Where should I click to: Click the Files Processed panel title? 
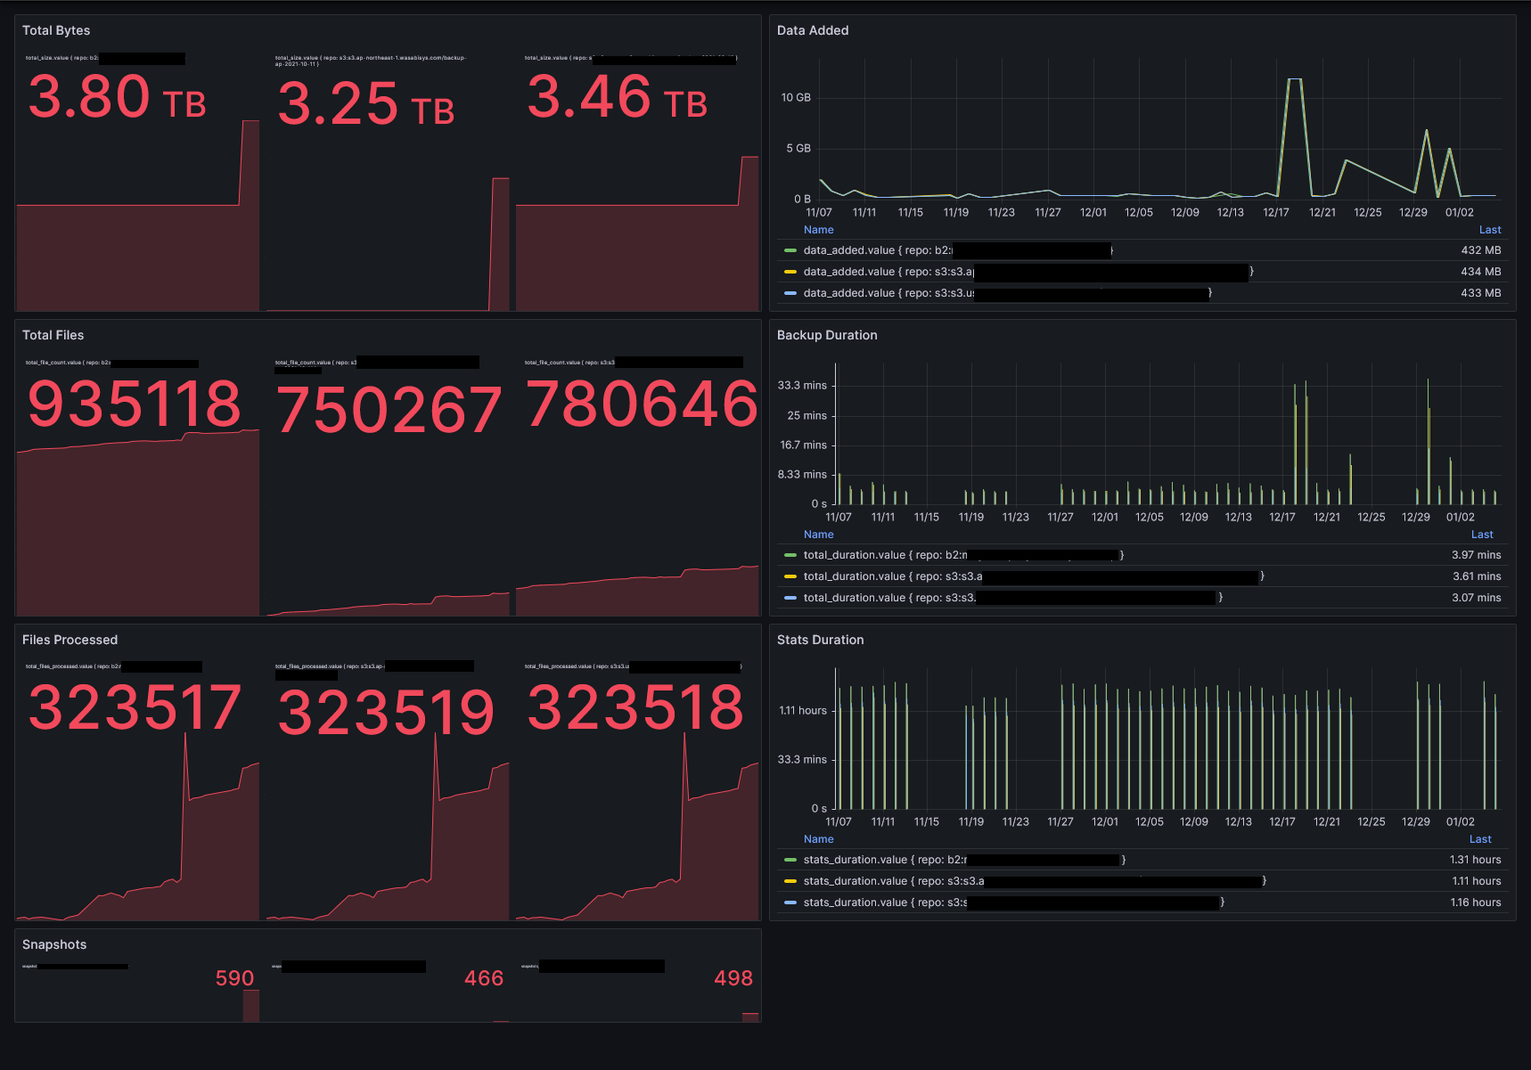click(70, 640)
